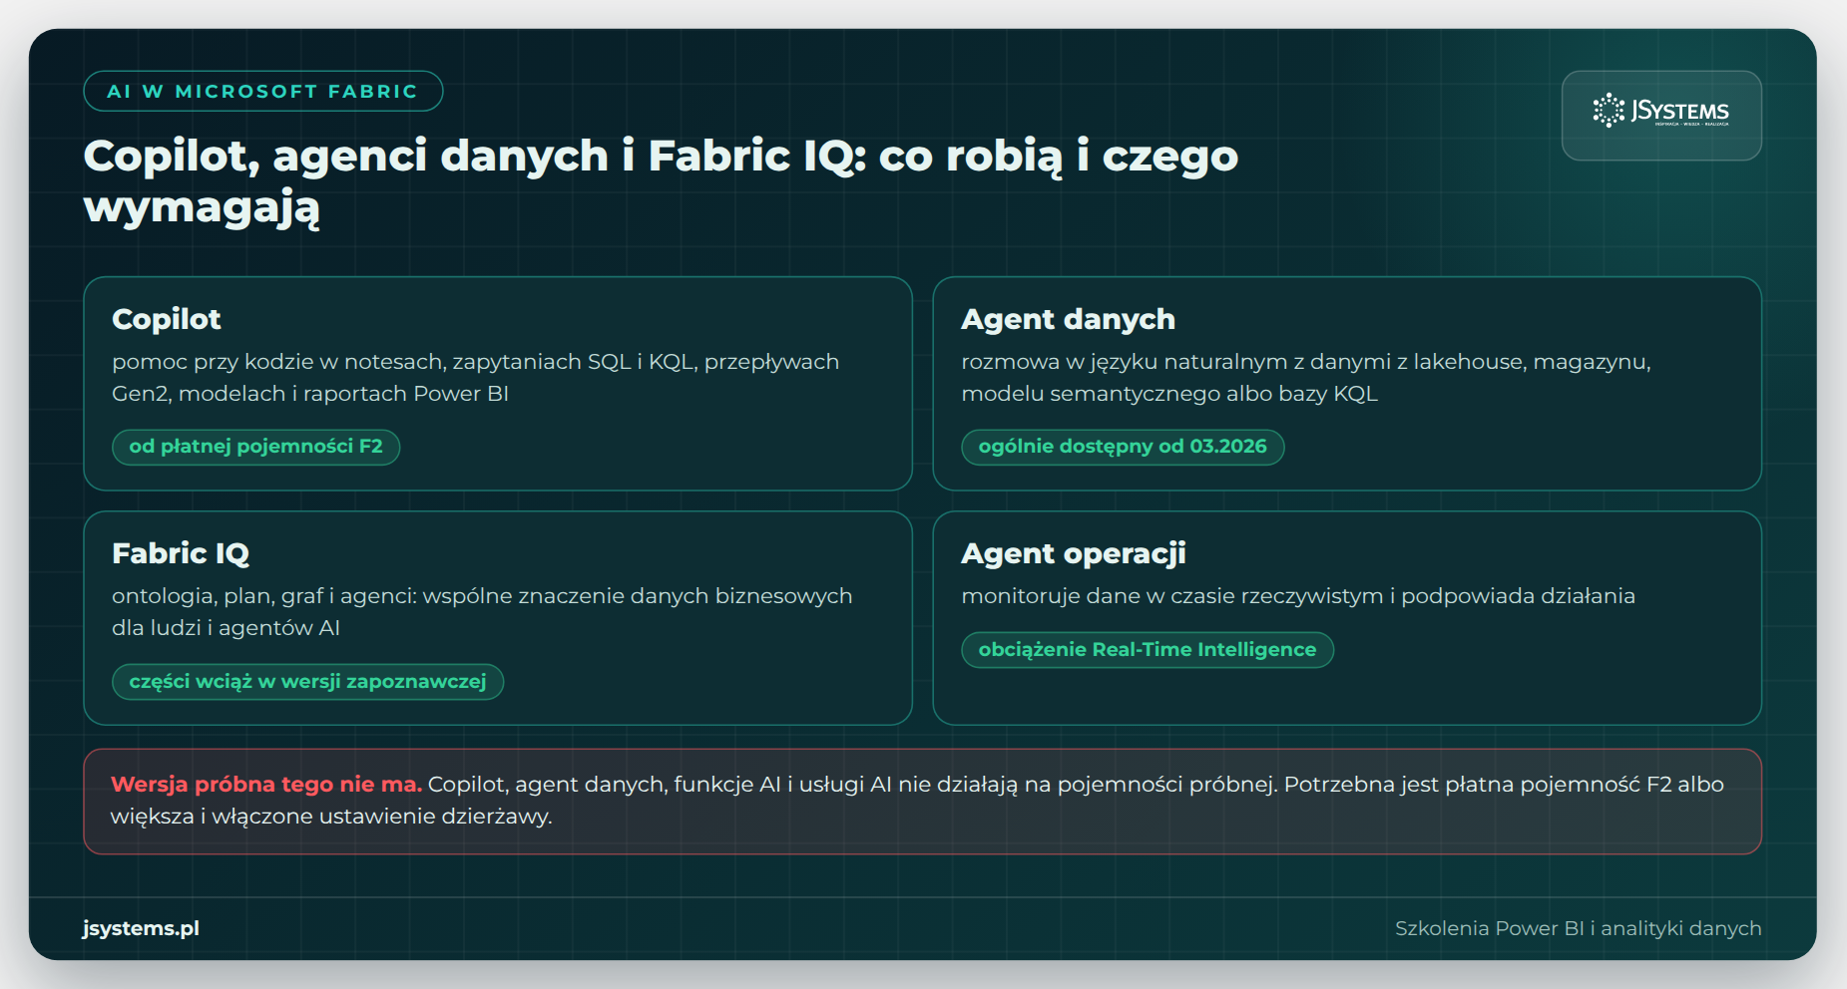
Task: Click the 'obciążenie Real-Time Intelligence' tag
Action: pos(1148,650)
